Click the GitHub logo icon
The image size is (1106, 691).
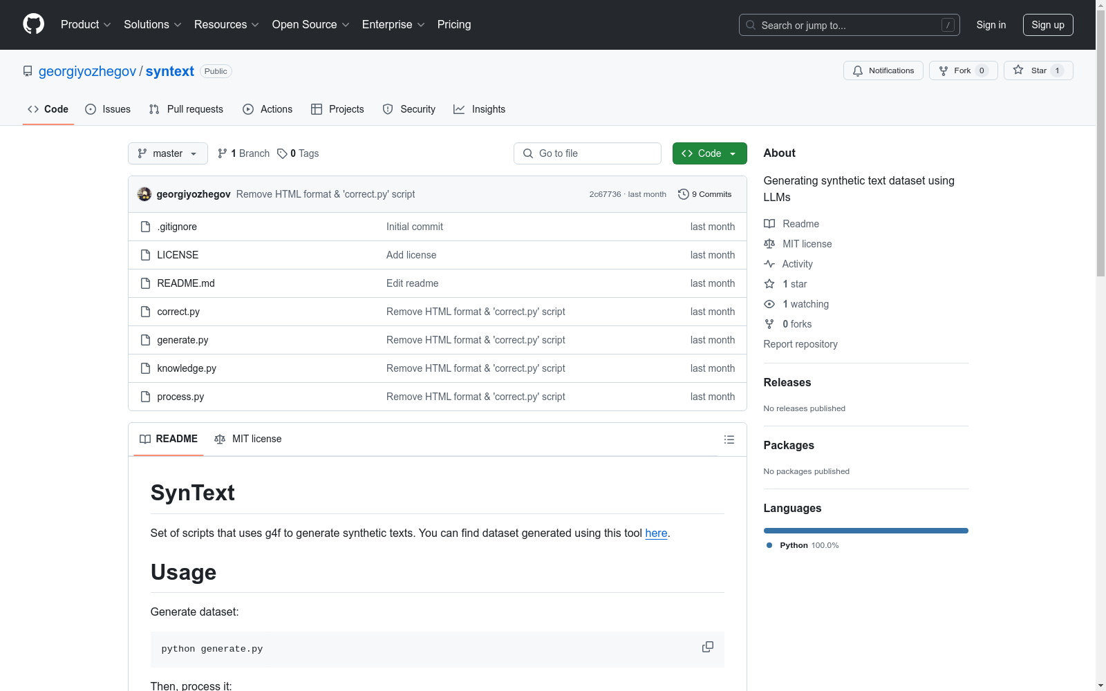(33, 24)
